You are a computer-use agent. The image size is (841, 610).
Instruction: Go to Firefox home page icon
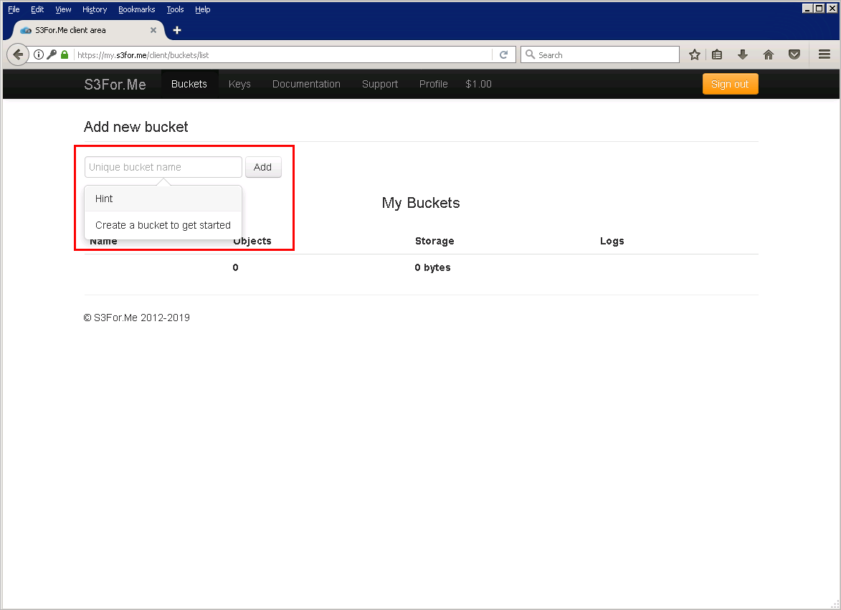tap(769, 54)
